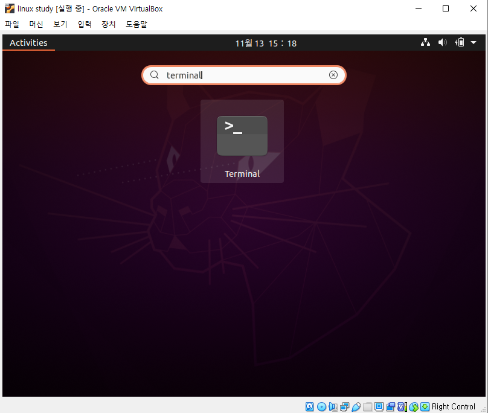488x413 pixels.
Task: Click the VirtualBox window title bar icon
Action: coord(10,8)
